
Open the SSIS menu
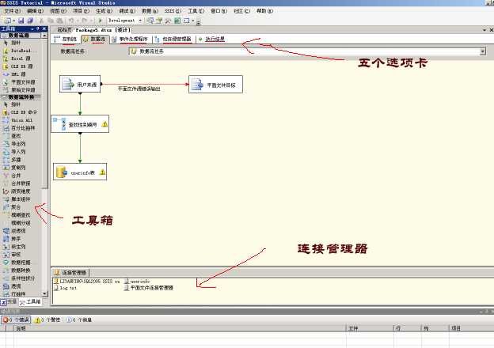point(173,11)
